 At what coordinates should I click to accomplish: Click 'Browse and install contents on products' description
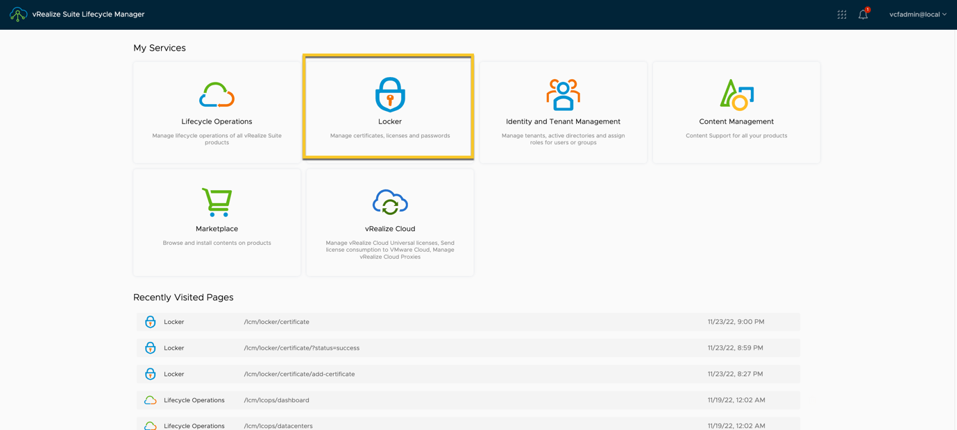[x=217, y=243]
